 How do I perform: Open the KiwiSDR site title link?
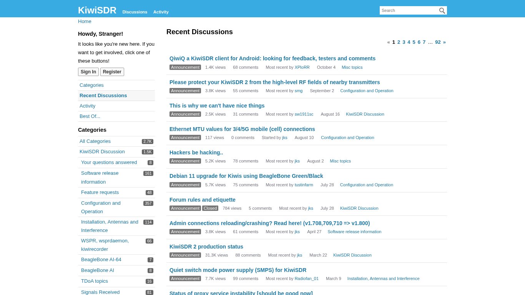coord(97,10)
